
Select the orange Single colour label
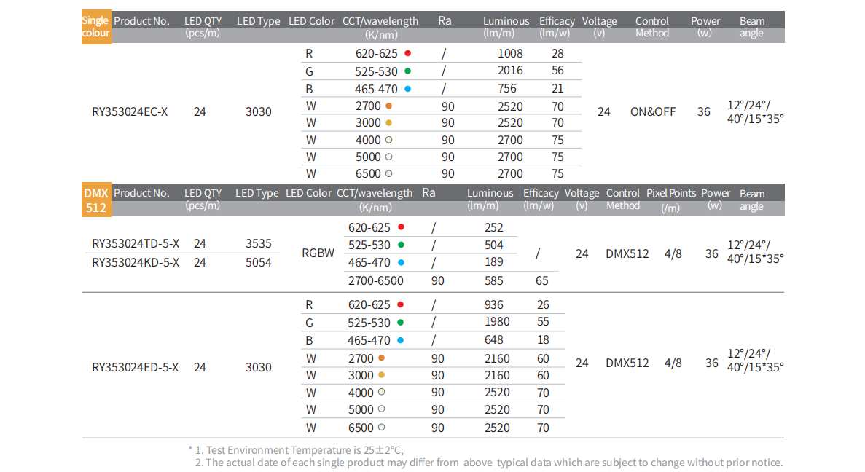click(95, 27)
